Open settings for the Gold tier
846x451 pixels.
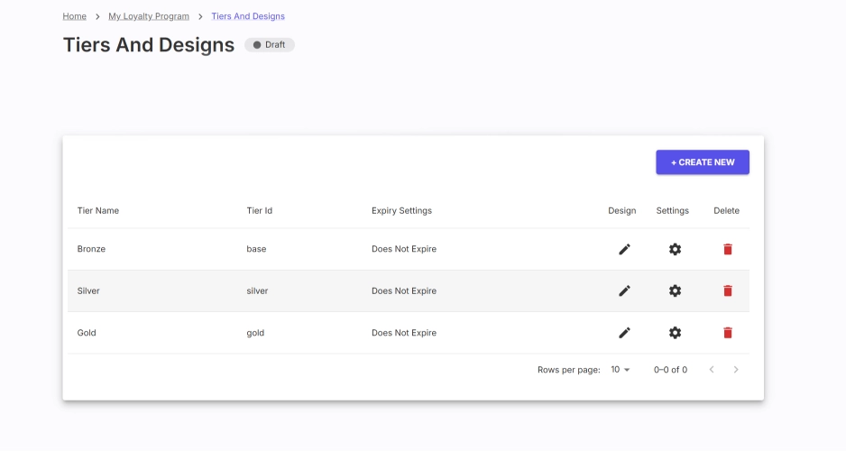pos(675,333)
